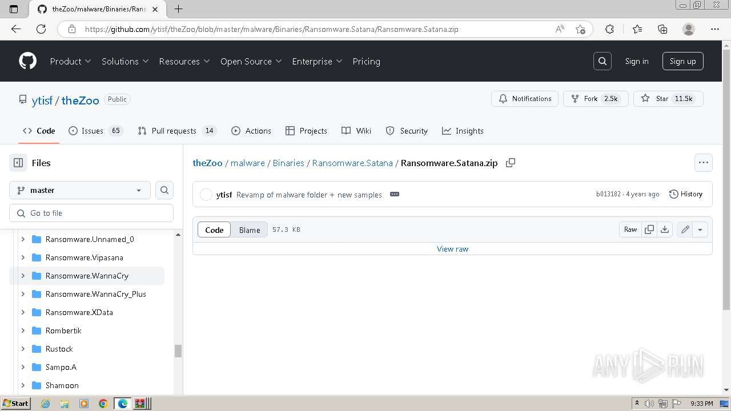The height and width of the screenshot is (411, 731).
Task: Expand the Shamoon folder chevron
Action: pos(23,385)
